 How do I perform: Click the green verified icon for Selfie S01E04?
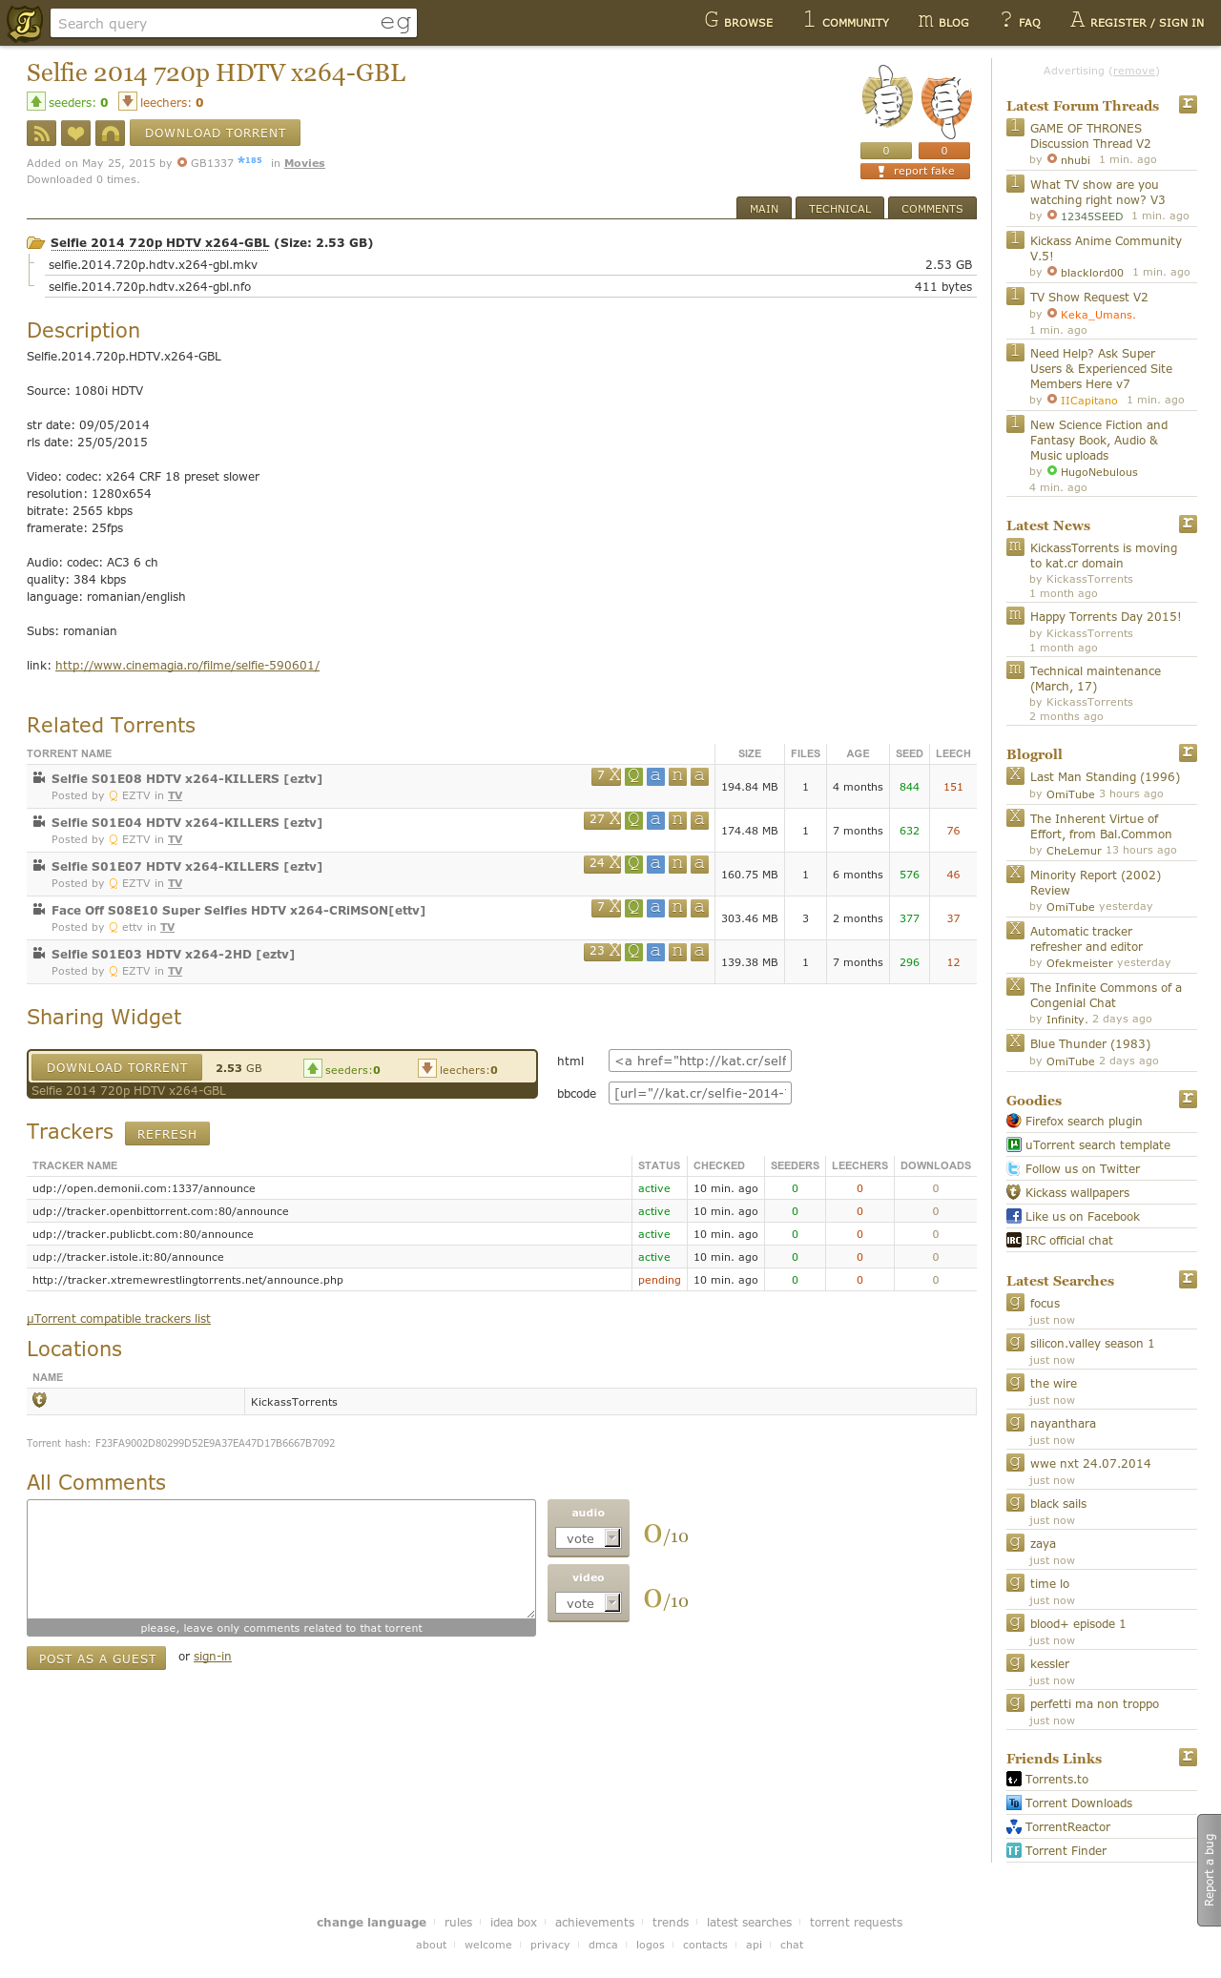pos(633,820)
